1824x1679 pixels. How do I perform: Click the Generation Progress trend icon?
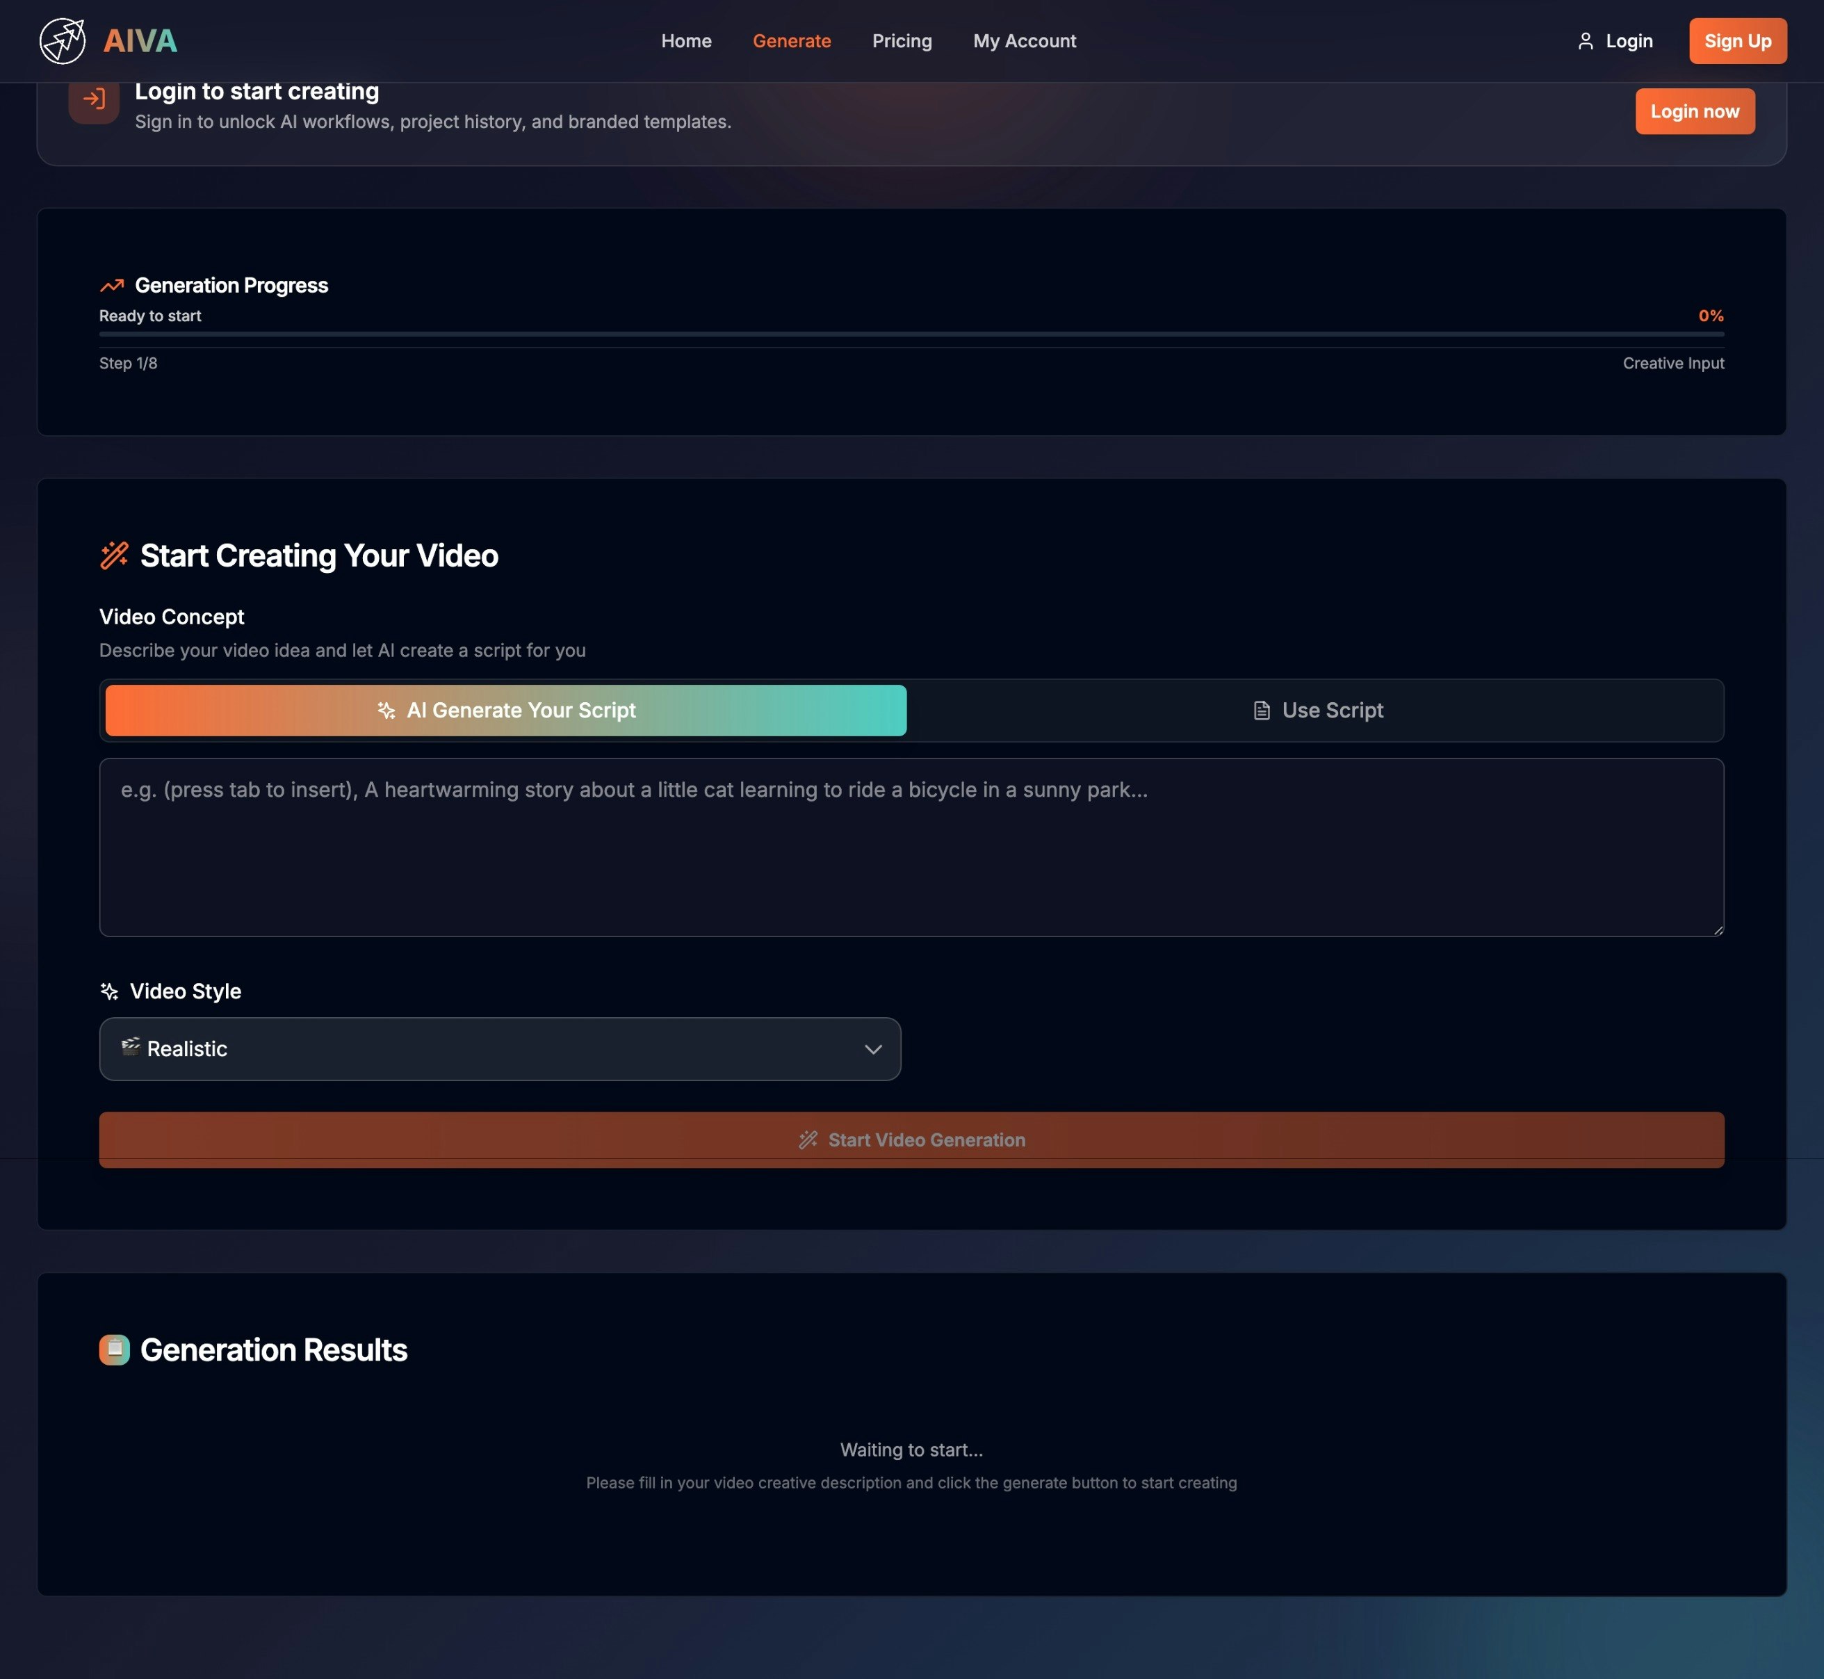click(112, 285)
